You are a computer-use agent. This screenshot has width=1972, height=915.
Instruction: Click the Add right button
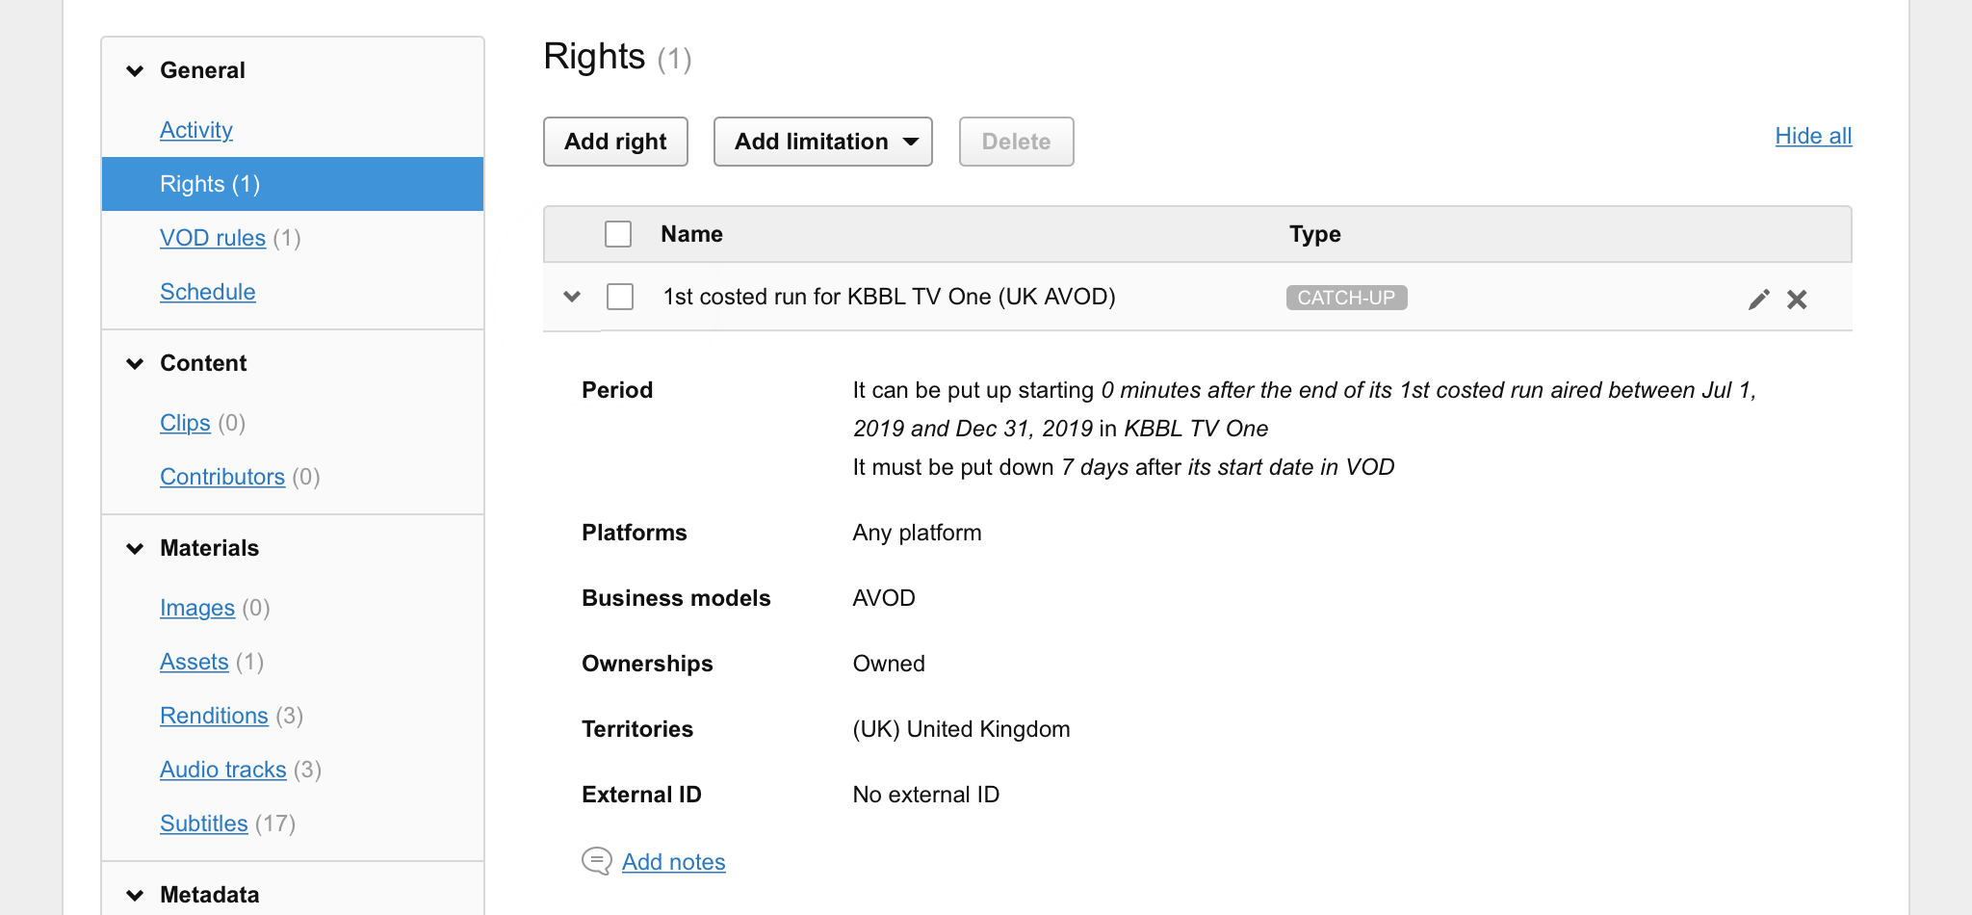615,142
